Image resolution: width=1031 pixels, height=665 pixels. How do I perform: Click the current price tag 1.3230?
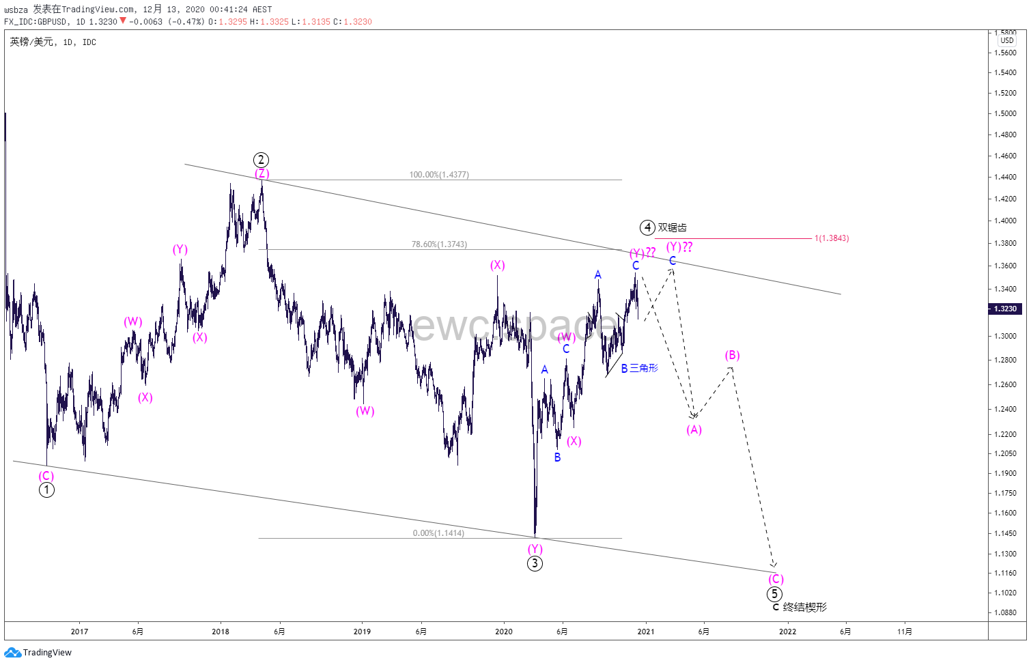click(1004, 309)
